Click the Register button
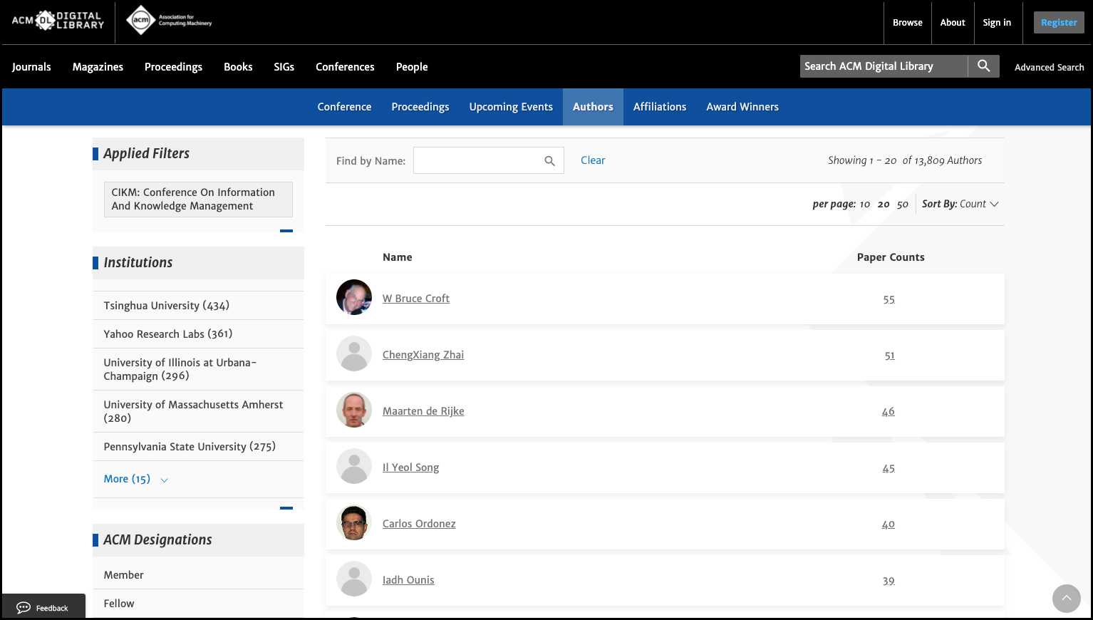 click(x=1059, y=22)
